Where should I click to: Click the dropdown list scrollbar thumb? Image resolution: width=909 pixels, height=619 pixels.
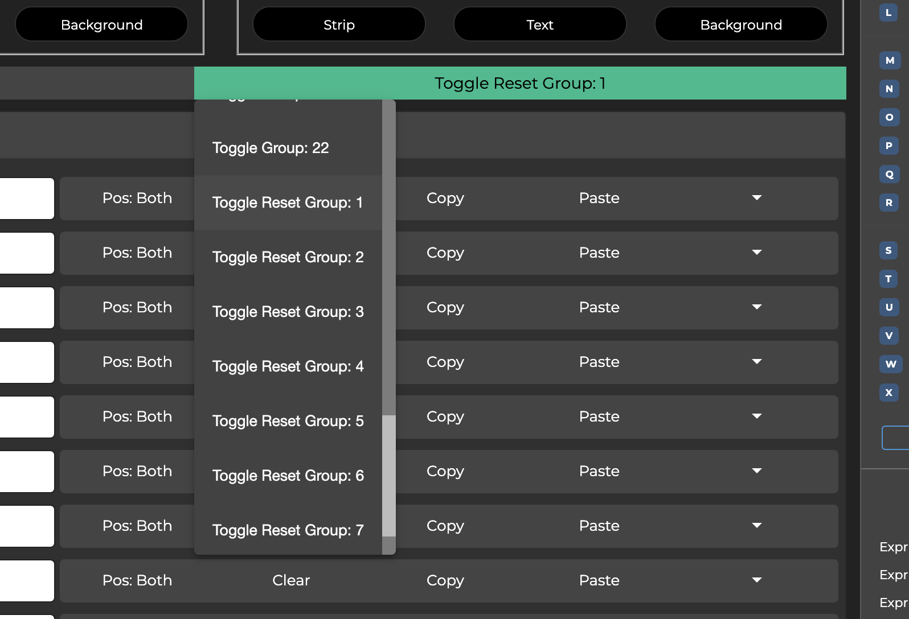click(x=388, y=475)
